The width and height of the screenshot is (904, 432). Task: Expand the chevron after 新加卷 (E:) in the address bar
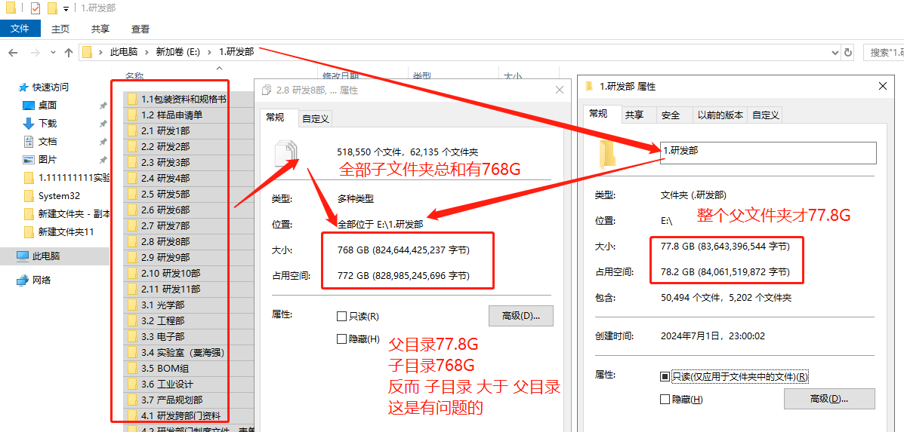pyautogui.click(x=209, y=52)
